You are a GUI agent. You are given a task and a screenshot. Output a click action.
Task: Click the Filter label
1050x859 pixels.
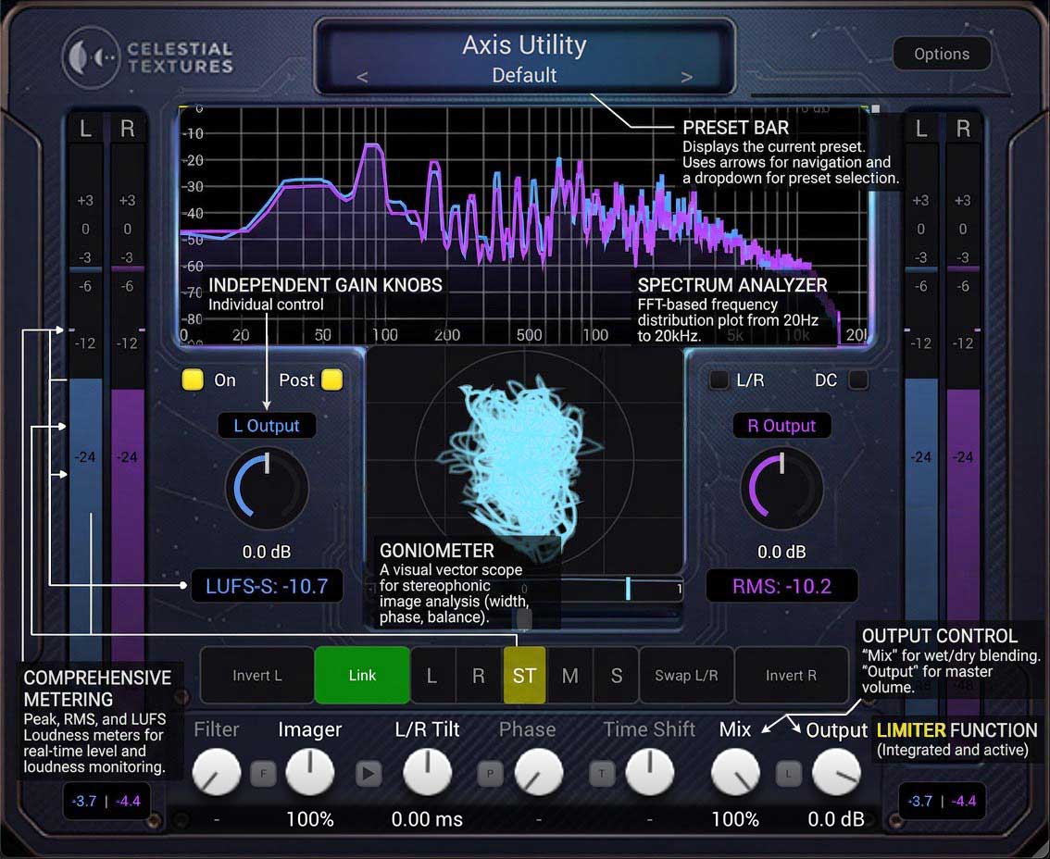pos(217,729)
